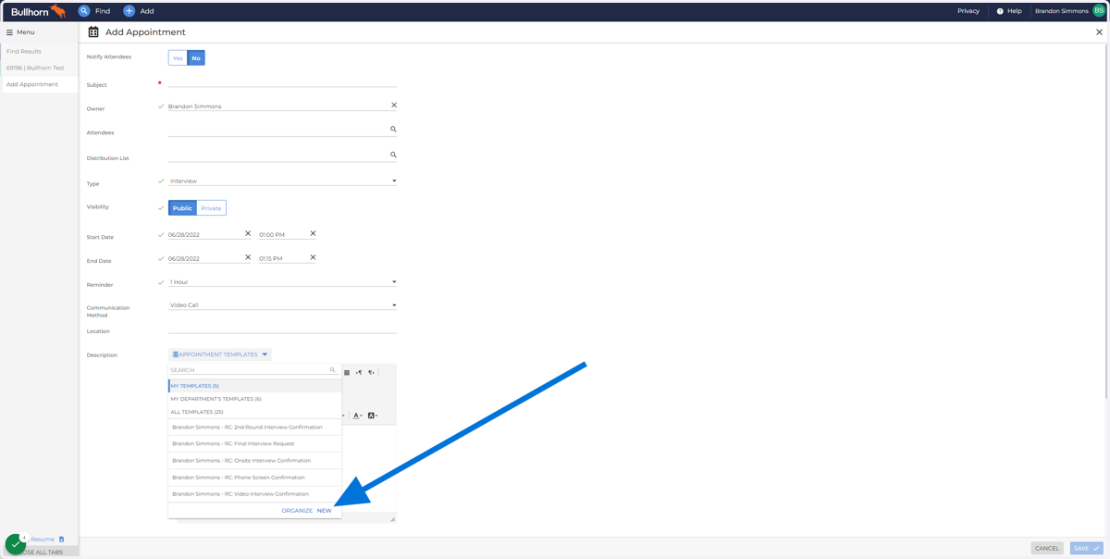Click the Add plus icon
Viewport: 1110px width, 559px height.
pos(129,11)
